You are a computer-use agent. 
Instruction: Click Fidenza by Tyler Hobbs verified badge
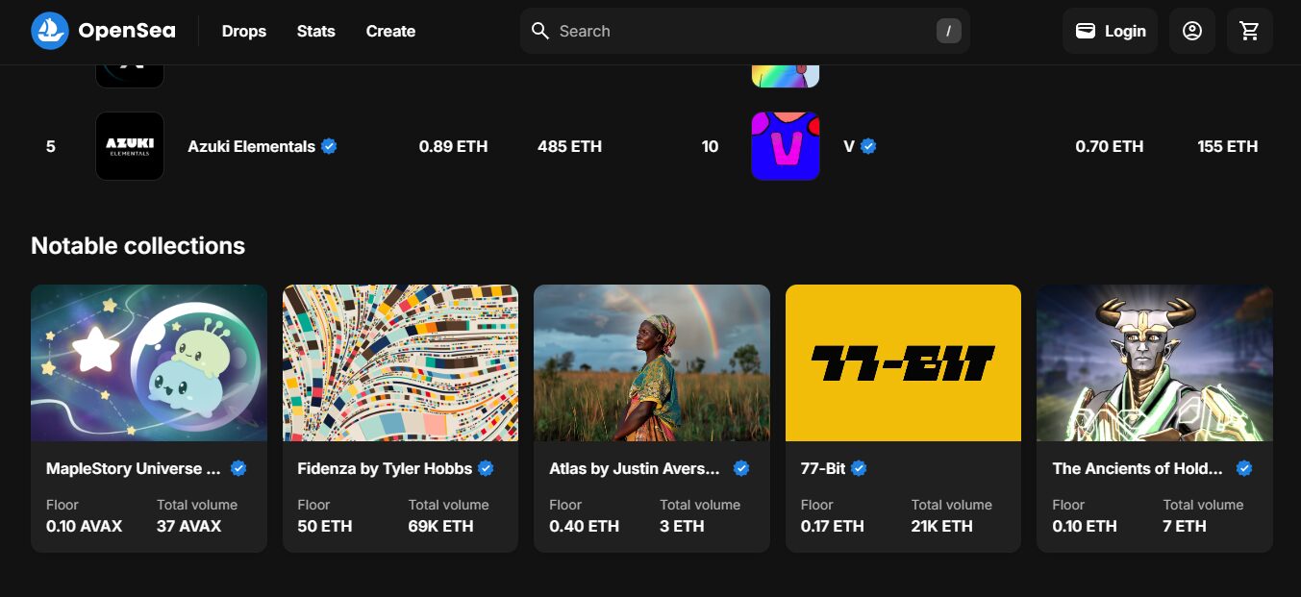tap(486, 468)
